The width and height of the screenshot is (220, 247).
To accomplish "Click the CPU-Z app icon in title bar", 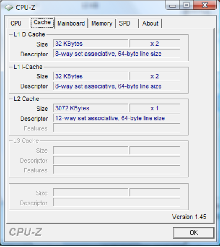I will [x=9, y=7].
